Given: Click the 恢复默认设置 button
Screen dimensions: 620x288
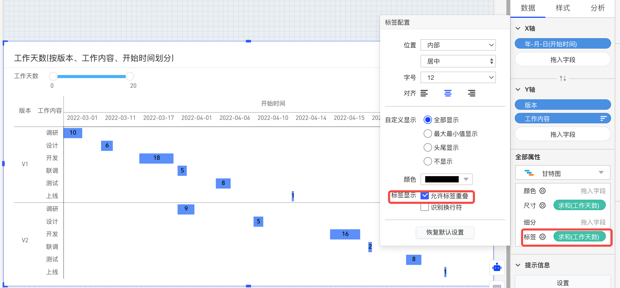Looking at the screenshot, I should tap(445, 232).
